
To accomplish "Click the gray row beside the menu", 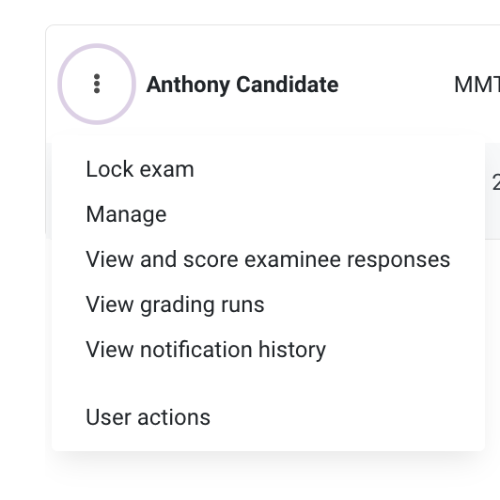I will click(492, 191).
